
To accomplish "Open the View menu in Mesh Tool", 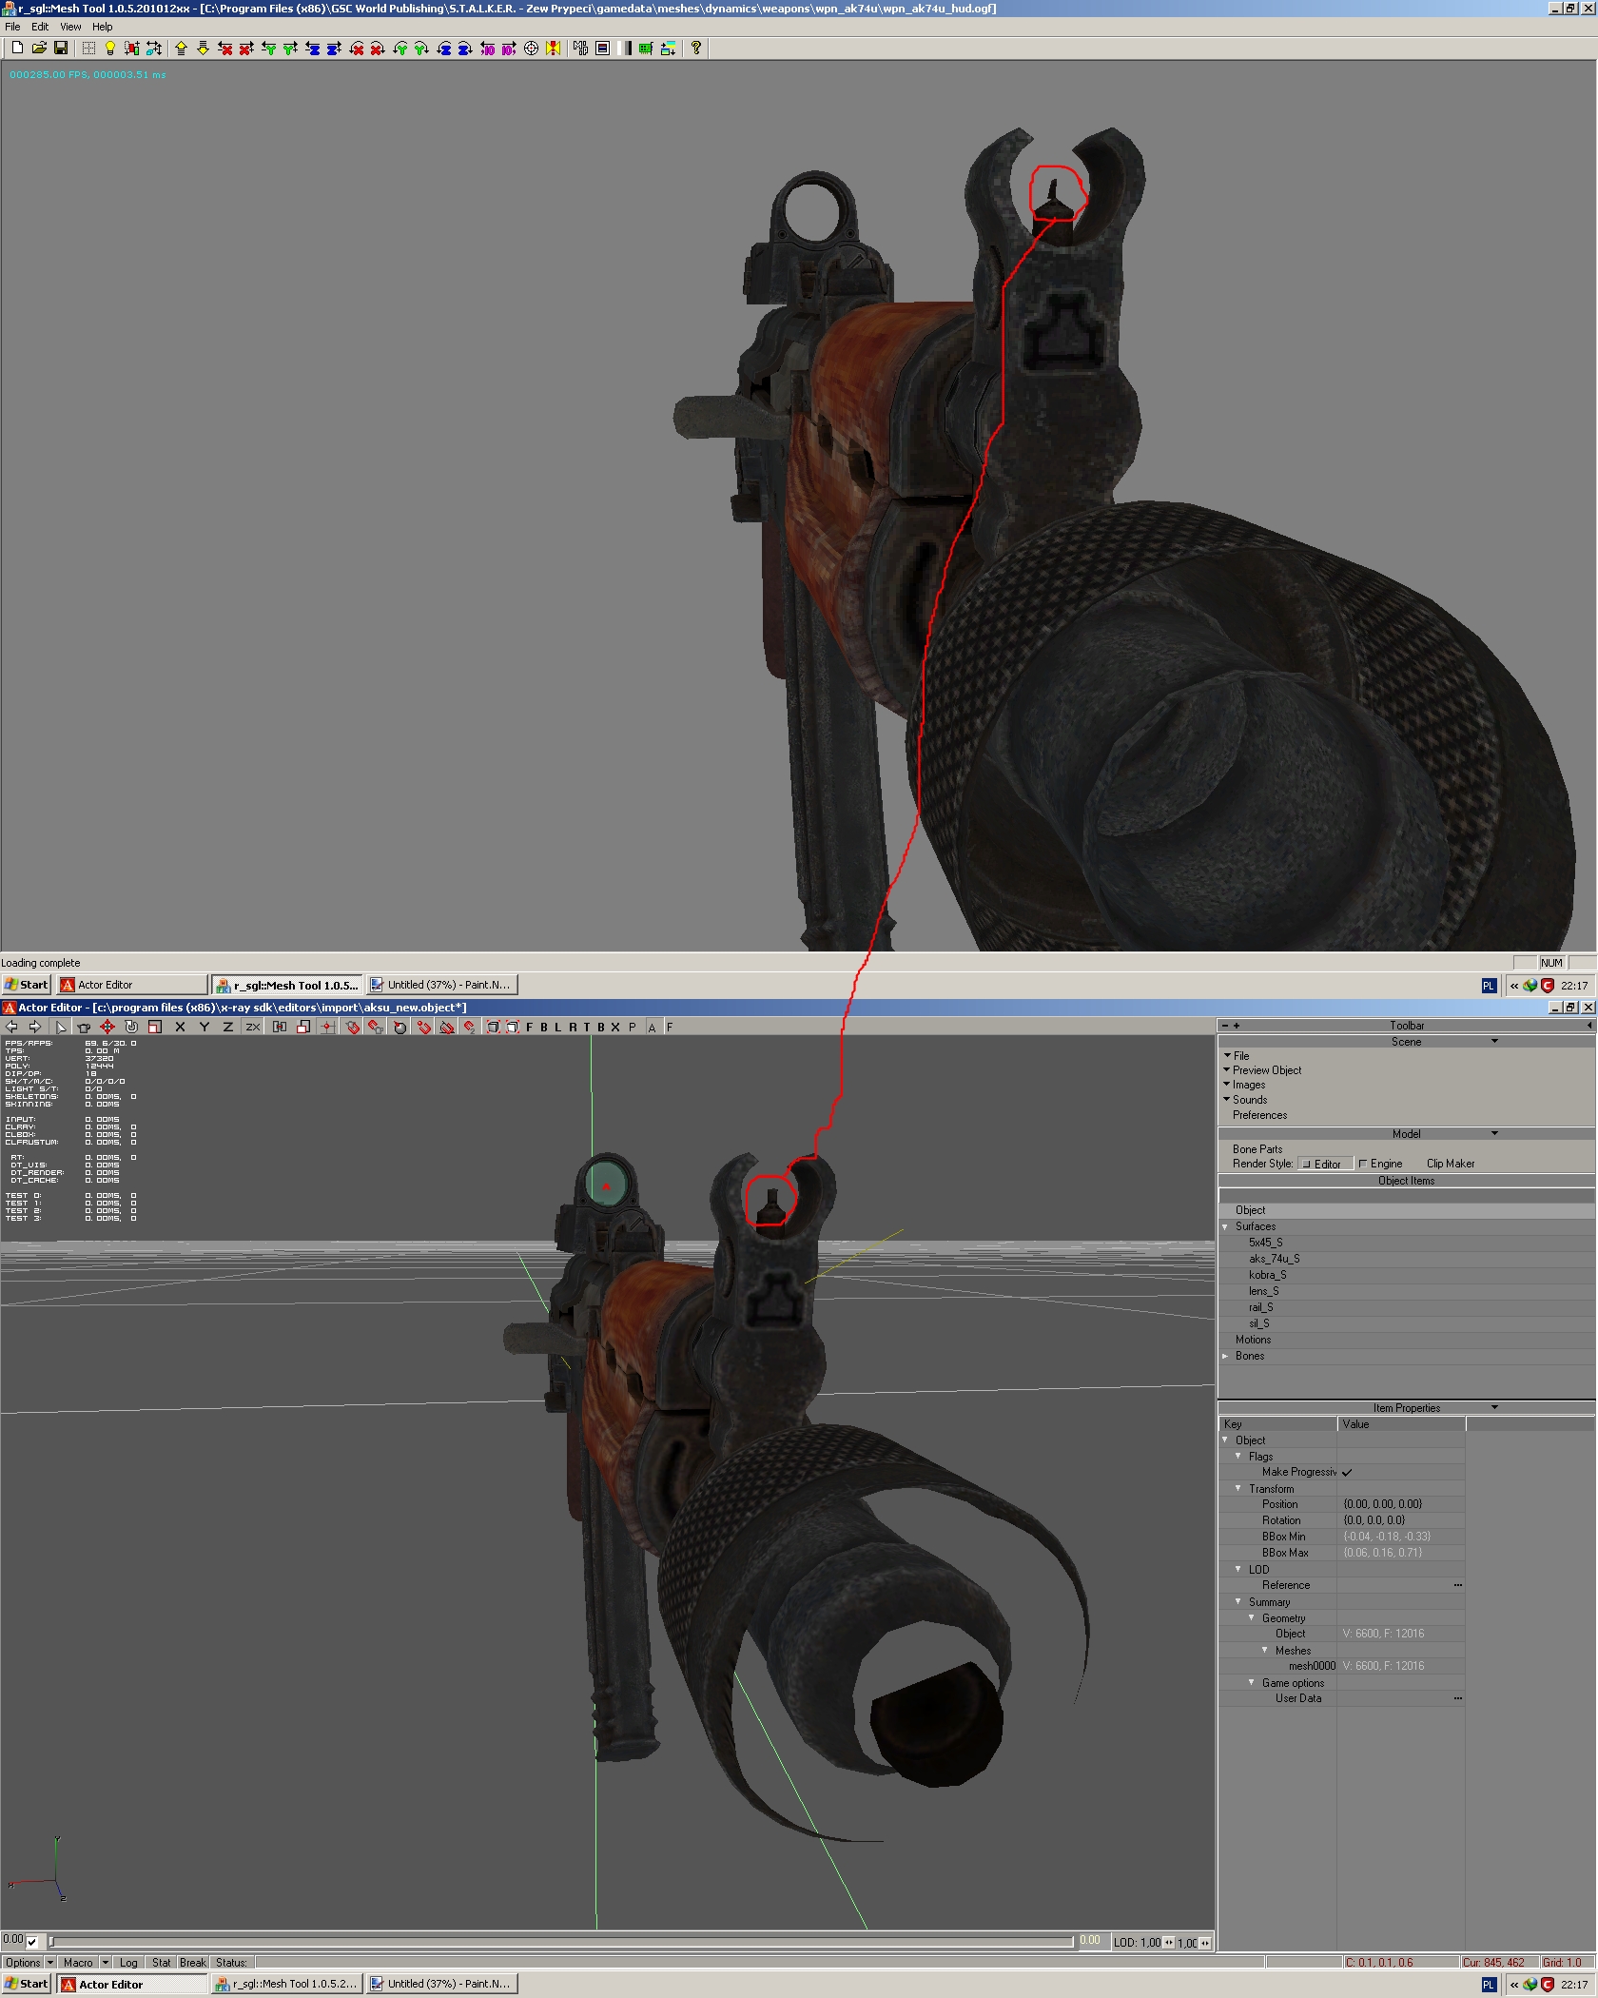I will point(70,27).
